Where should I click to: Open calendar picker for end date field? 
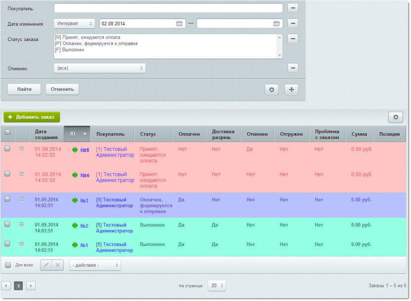[276, 24]
